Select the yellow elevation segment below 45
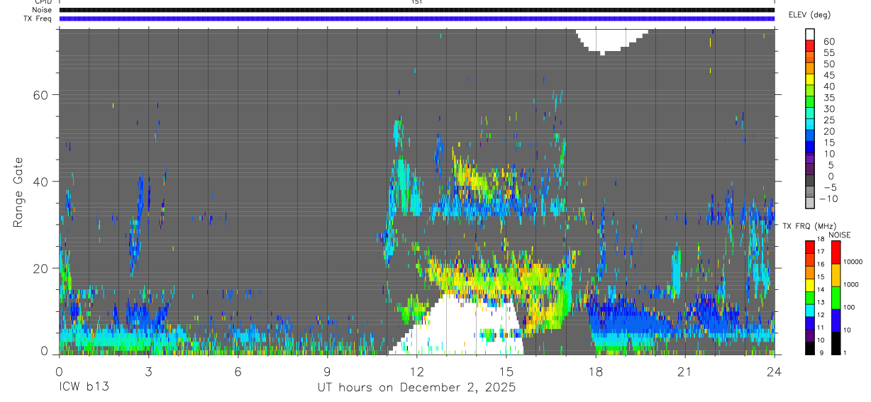This screenshot has width=871, height=402. coord(810,81)
